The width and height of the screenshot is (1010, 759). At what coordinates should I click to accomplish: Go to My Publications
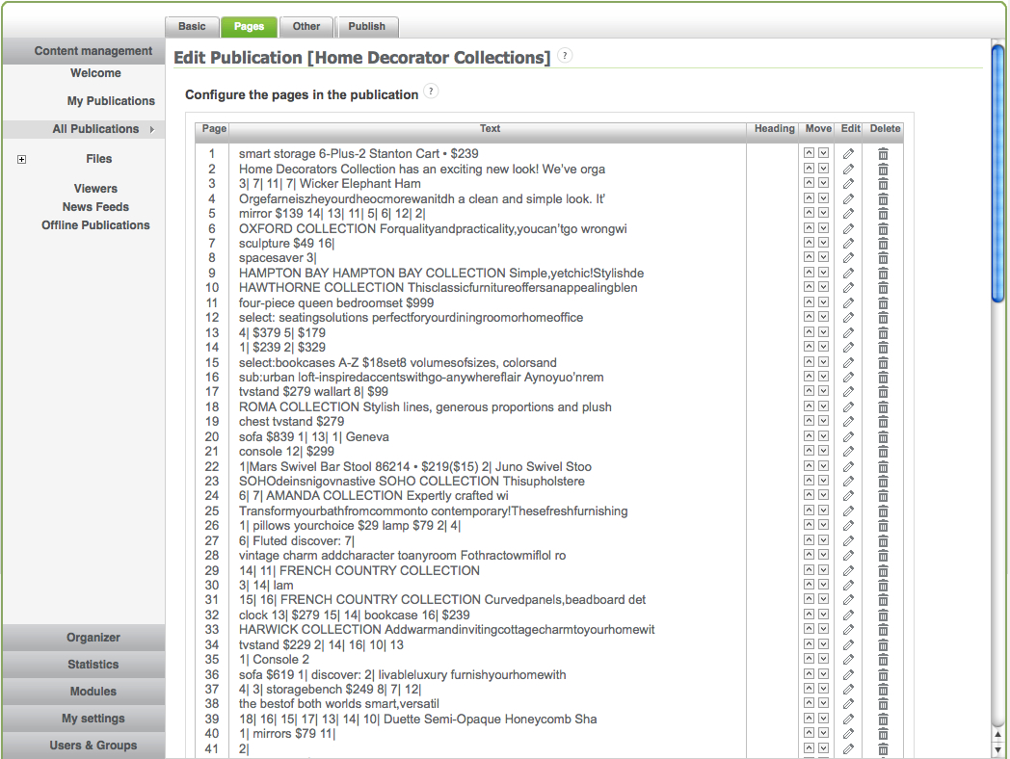pos(111,101)
